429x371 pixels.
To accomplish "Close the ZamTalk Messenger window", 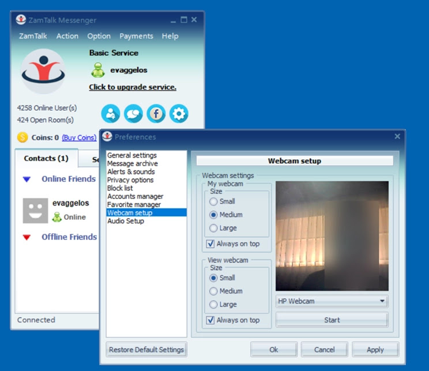I will (x=194, y=20).
